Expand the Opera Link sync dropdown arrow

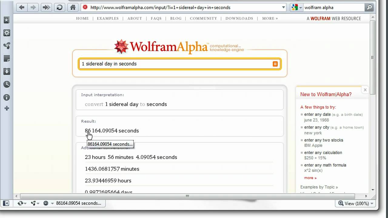(25, 203)
